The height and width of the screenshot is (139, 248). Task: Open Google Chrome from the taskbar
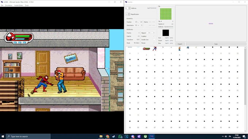coord(107,136)
